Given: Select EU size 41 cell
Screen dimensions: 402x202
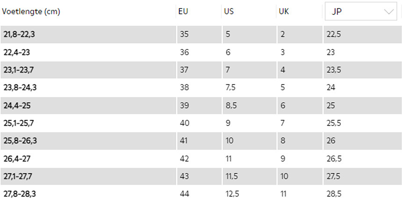Looking at the screenshot, I should click(x=184, y=141).
